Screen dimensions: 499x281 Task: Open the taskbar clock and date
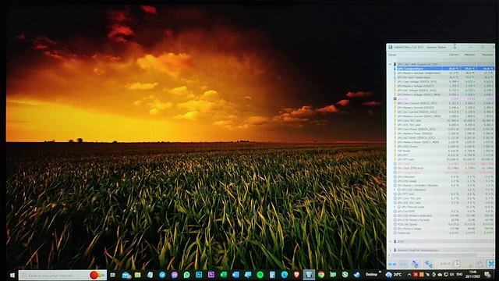click(472, 275)
